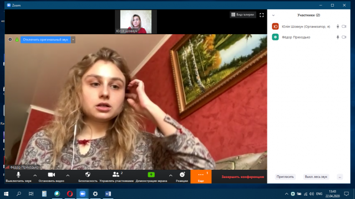Viewport: 355px width, 199px height.
Task: Open dropdown arrow beside original sound button
Action: 73,40
